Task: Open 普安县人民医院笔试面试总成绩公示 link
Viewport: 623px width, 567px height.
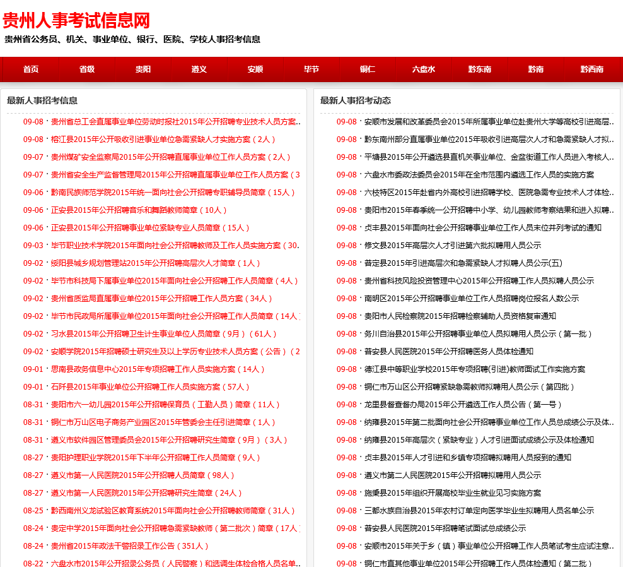Action: tap(445, 528)
